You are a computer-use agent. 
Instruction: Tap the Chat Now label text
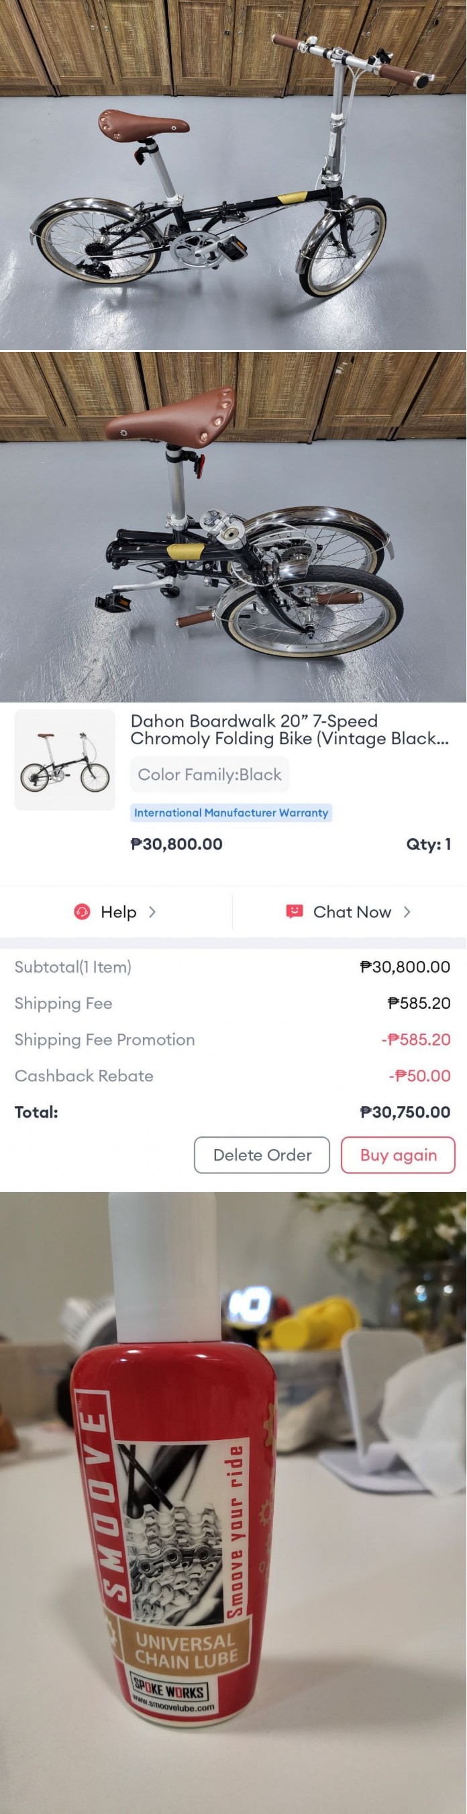(x=352, y=912)
